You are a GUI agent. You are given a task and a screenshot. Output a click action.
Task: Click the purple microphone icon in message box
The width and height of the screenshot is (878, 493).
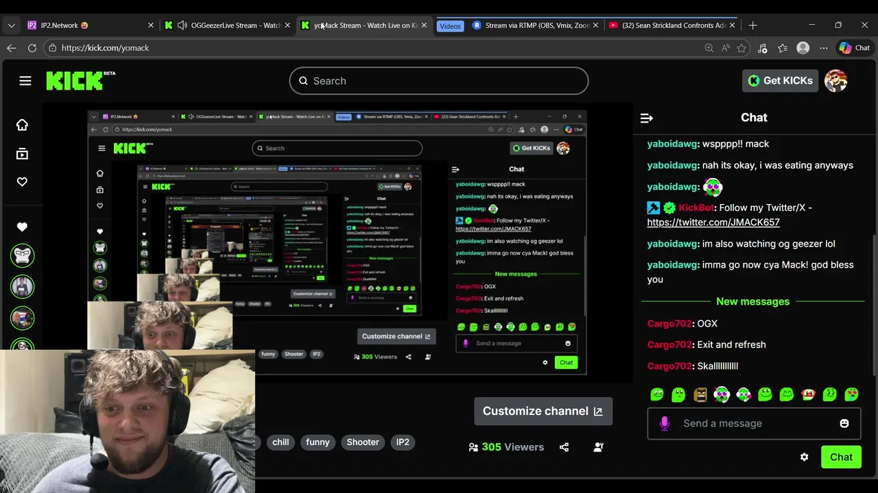664,423
